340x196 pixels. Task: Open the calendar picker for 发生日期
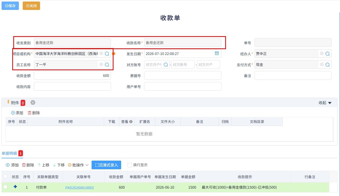tap(217, 53)
